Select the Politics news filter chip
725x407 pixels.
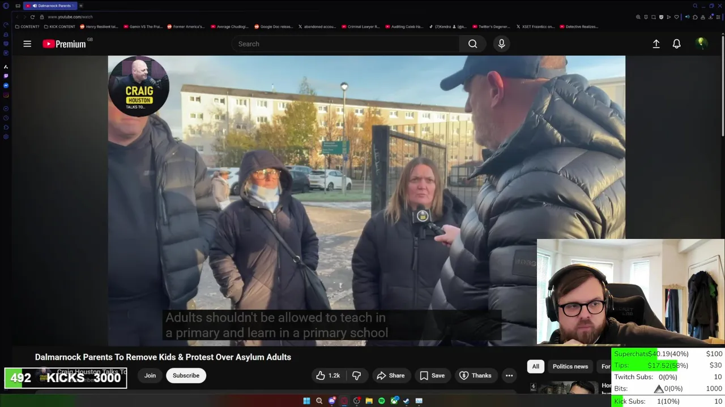point(570,366)
